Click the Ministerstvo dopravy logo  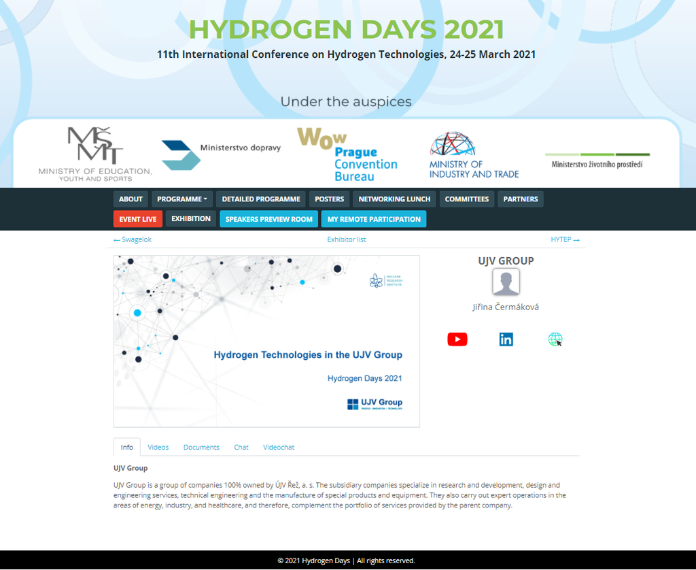[221, 154]
